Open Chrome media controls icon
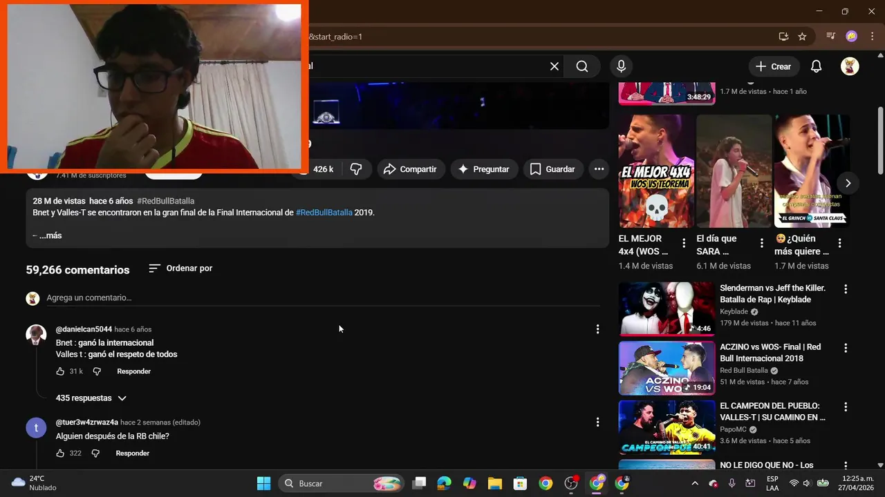 [x=831, y=37]
